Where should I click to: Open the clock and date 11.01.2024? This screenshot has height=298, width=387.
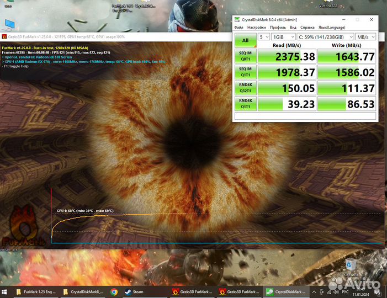[361, 292]
